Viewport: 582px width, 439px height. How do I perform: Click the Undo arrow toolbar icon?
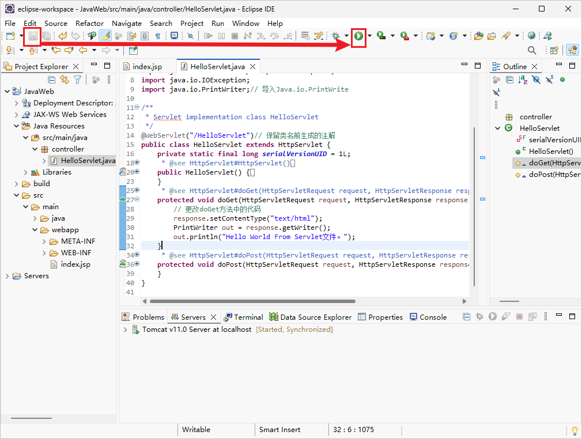tap(63, 36)
